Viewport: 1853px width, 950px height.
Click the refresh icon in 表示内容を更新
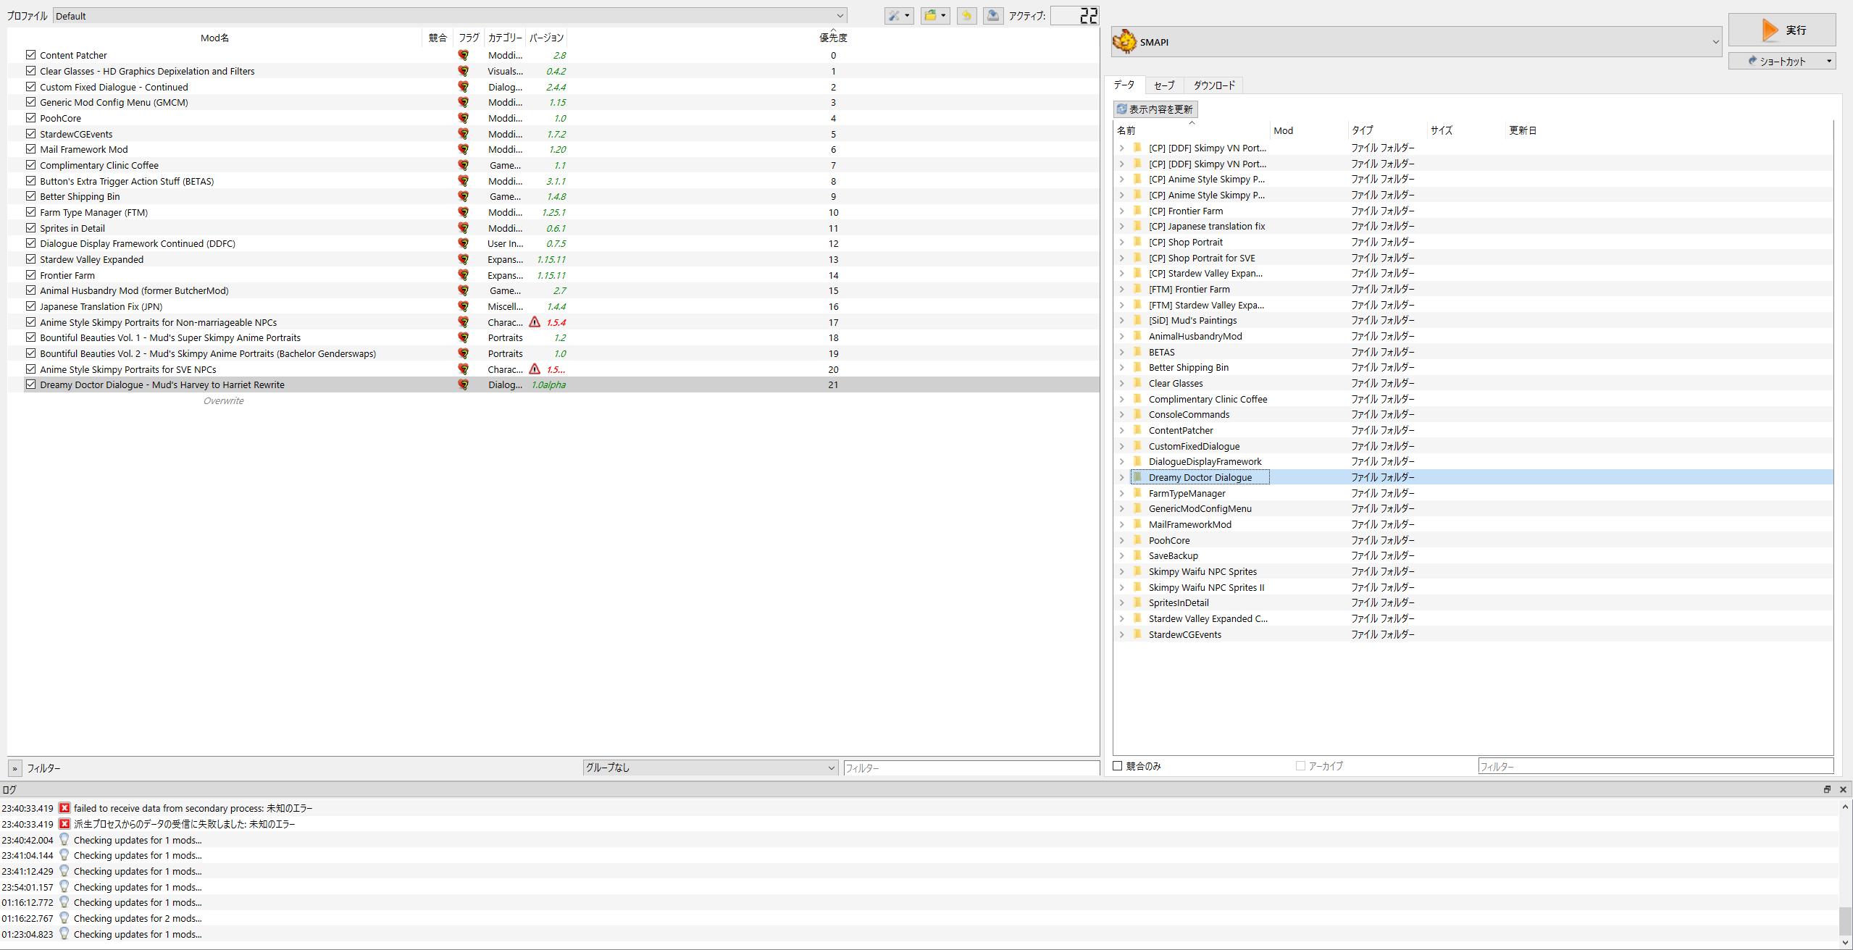point(1121,109)
